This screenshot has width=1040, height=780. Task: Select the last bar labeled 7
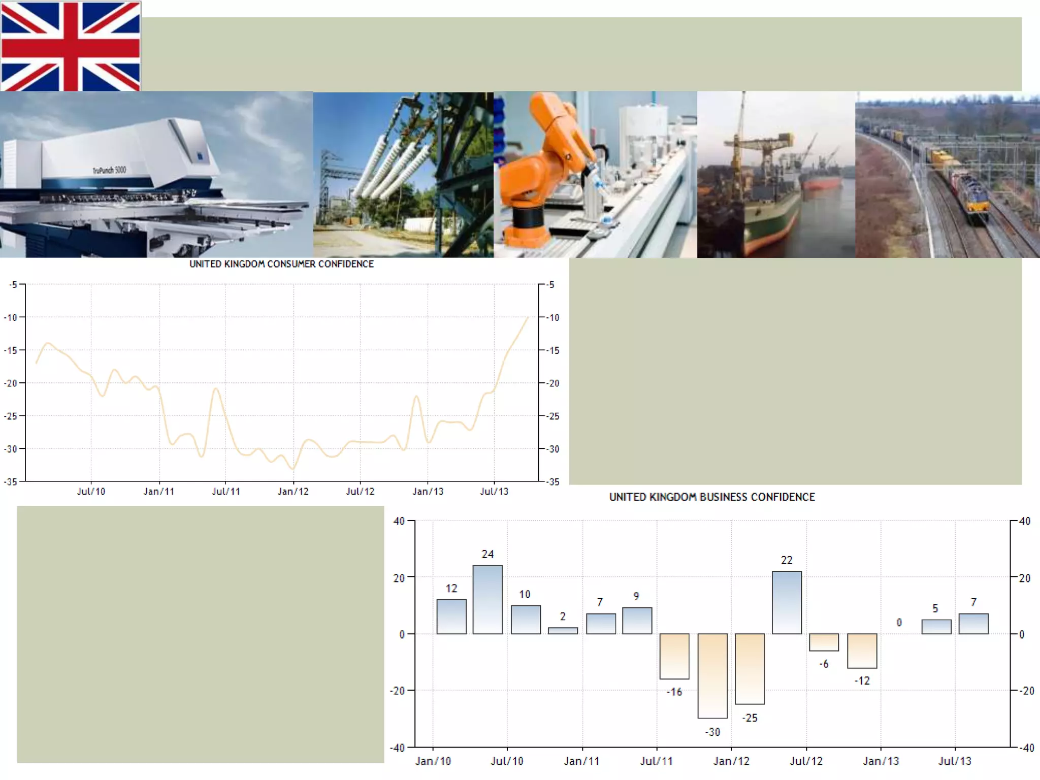(973, 624)
